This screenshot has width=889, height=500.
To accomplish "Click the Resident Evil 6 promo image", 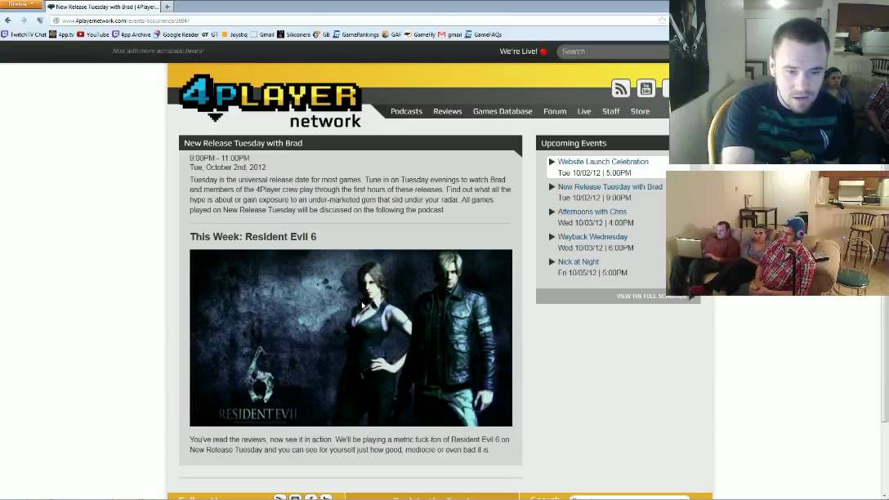I will pyautogui.click(x=351, y=338).
